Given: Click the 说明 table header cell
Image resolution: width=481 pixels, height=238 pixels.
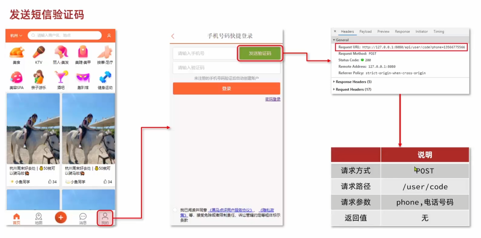Looking at the screenshot, I should 425,155.
